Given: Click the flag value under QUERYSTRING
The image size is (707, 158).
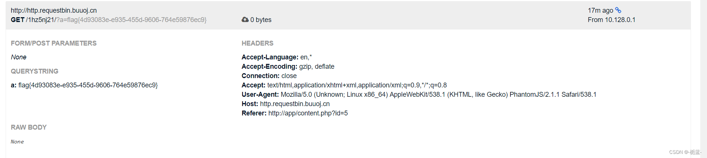Looking at the screenshot, I should (88, 85).
